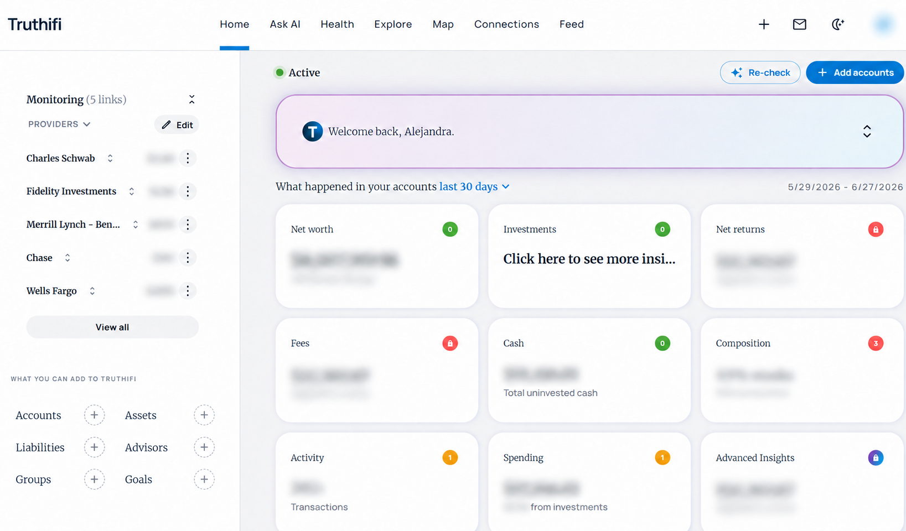
Task: Click Spending orange badge
Action: [662, 457]
